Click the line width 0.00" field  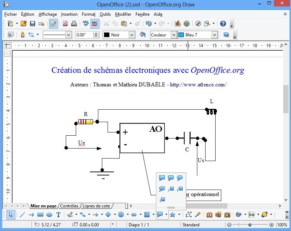click(x=84, y=35)
